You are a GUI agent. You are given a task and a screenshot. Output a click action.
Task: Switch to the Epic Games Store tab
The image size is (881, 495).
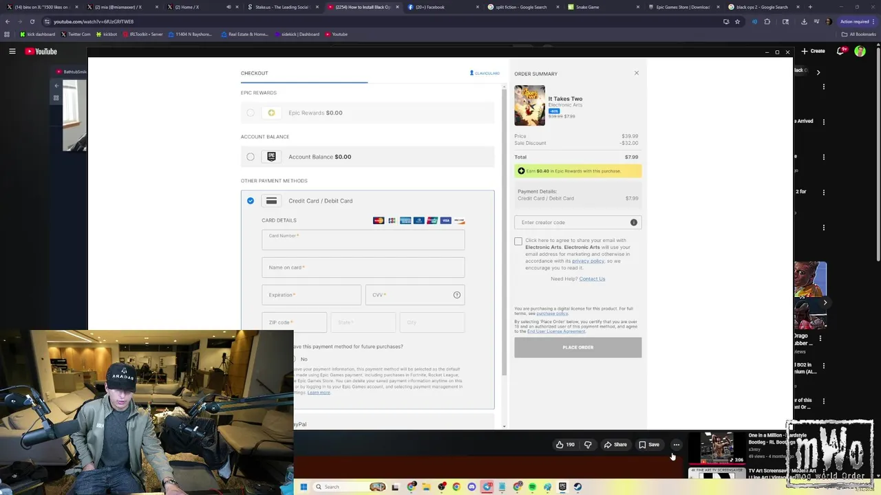point(682,7)
